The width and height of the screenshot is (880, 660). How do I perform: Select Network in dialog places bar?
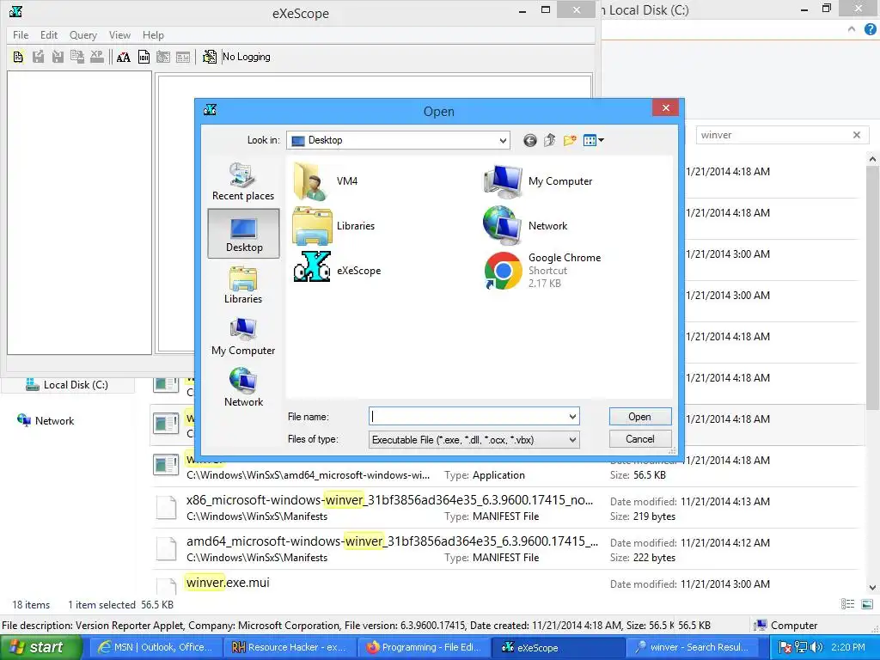[243, 388]
